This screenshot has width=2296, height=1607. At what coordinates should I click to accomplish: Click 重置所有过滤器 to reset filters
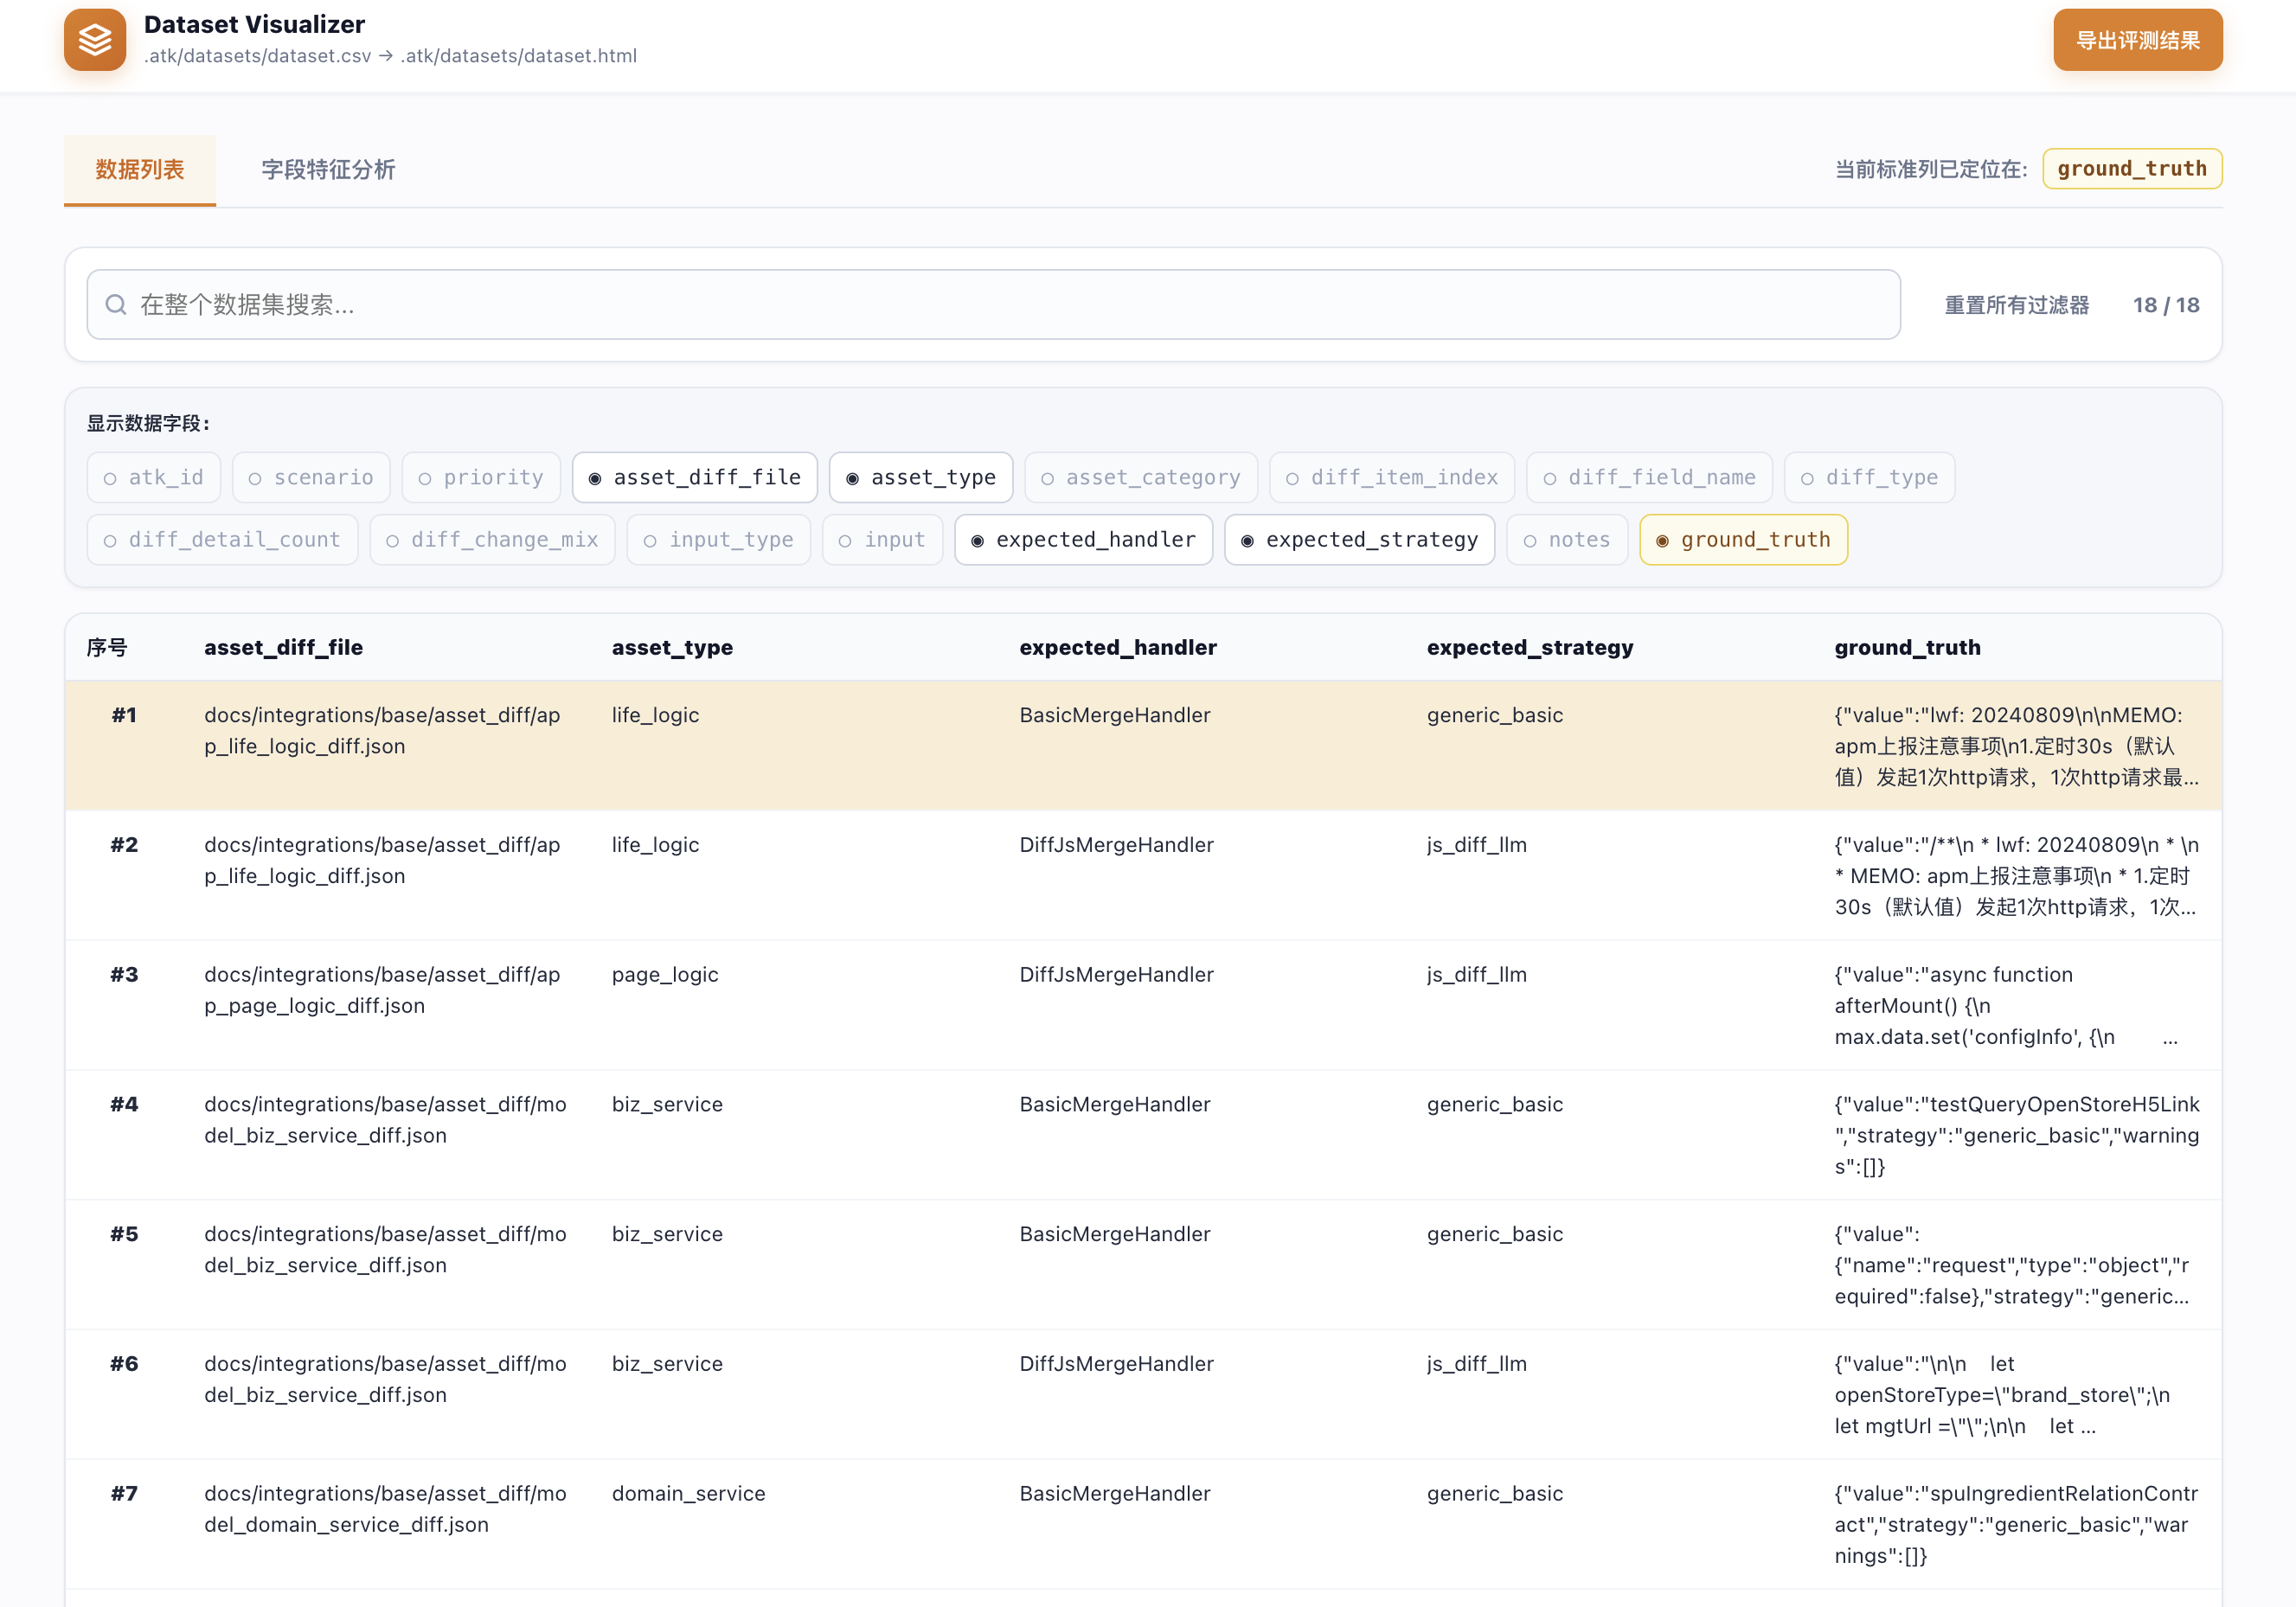click(2016, 304)
